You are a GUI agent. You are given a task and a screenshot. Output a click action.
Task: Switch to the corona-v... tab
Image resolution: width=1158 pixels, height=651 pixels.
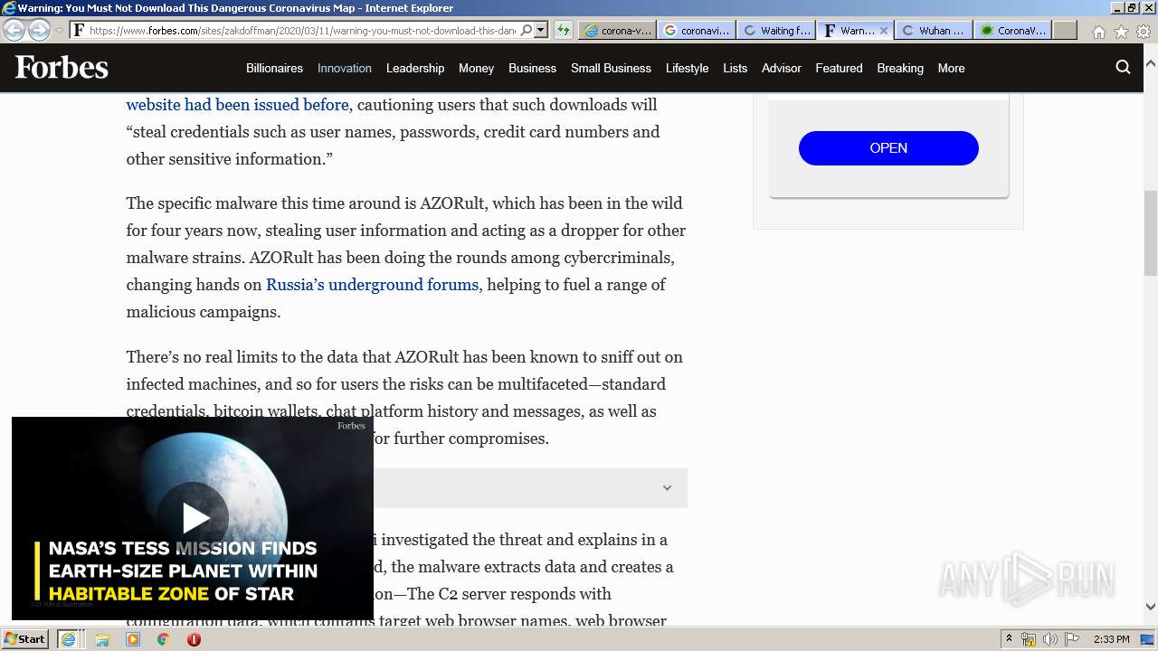point(617,30)
